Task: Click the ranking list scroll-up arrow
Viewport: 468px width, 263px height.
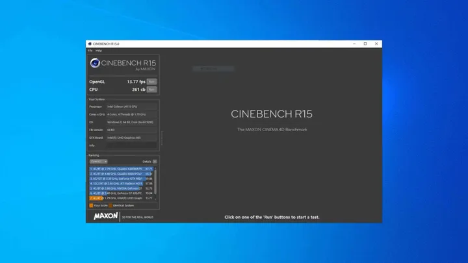Action: click(155, 168)
